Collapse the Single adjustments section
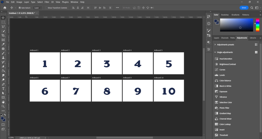This screenshot has width=262, height=139. pyautogui.click(x=215, y=52)
